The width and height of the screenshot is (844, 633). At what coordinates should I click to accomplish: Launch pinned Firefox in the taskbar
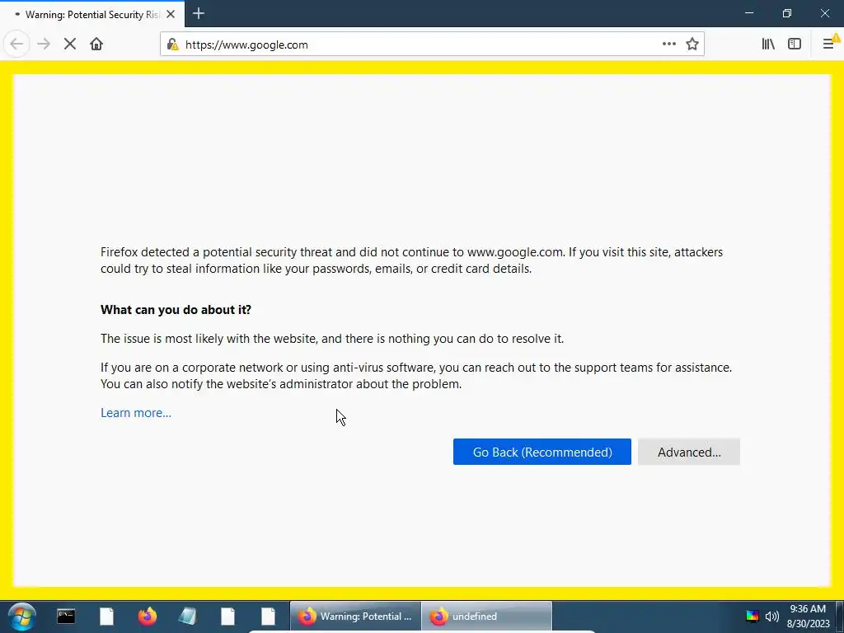147,617
